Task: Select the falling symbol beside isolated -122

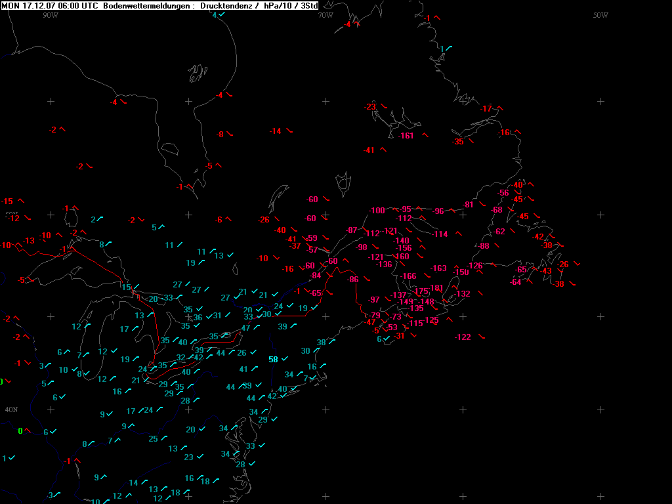Action: point(481,337)
